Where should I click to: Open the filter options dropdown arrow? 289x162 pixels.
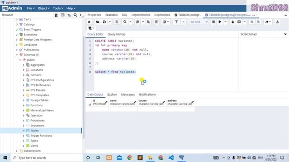[x=183, y=22]
